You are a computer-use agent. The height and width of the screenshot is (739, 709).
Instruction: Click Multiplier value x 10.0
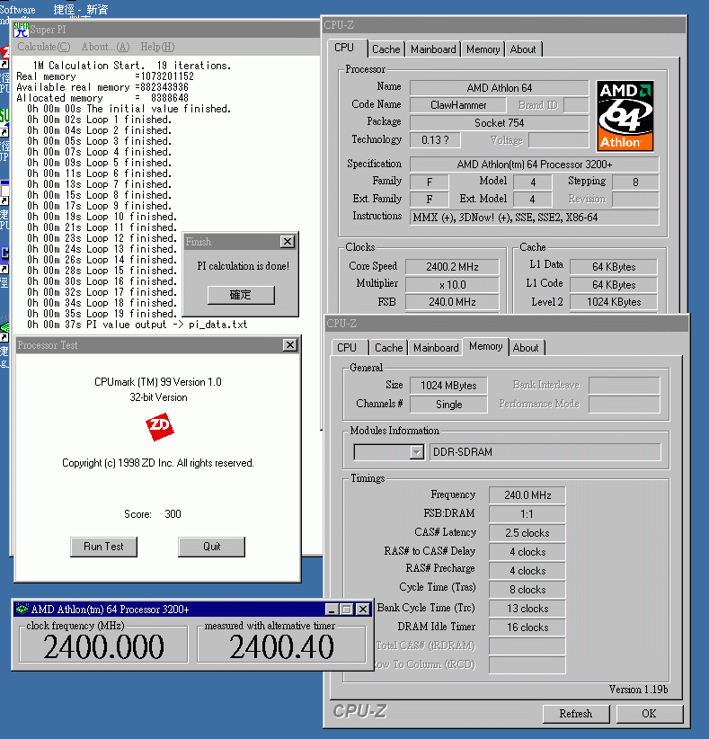(x=452, y=285)
